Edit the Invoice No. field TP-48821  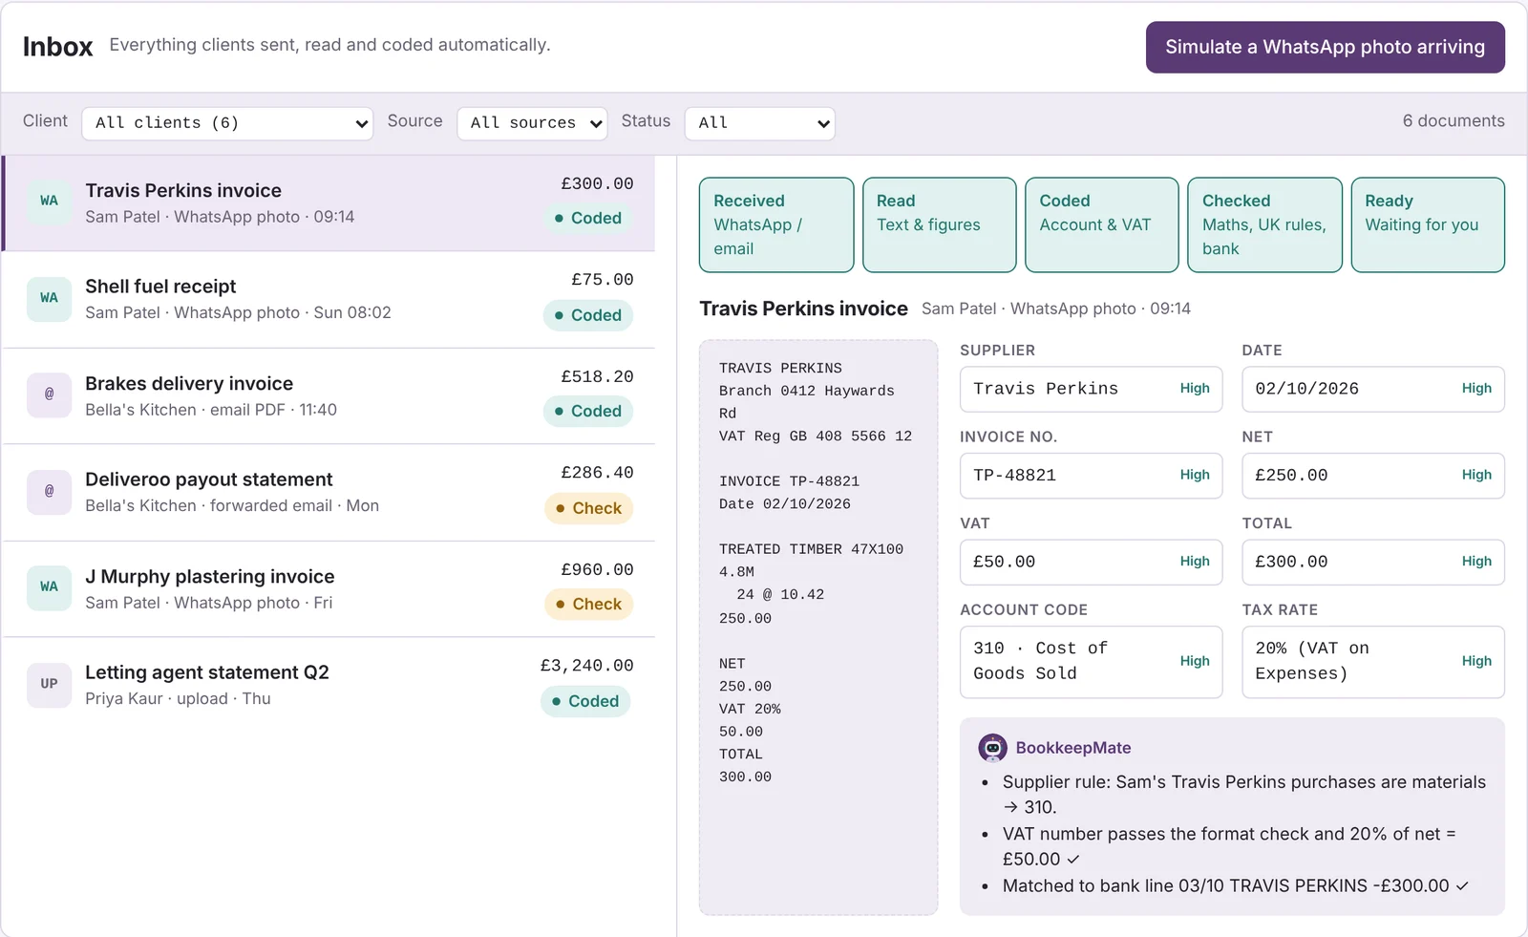pos(1091,476)
